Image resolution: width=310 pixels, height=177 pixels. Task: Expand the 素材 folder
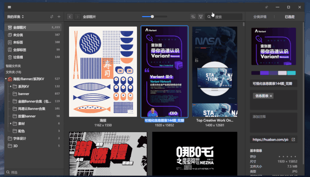coord(11,124)
